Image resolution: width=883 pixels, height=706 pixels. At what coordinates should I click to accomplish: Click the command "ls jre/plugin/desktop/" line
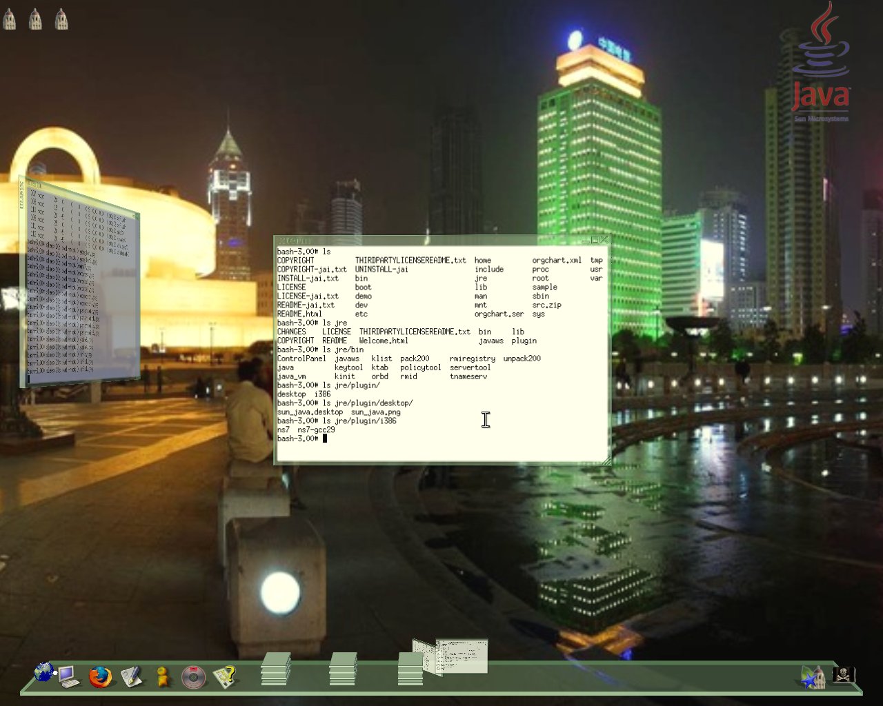(x=345, y=403)
